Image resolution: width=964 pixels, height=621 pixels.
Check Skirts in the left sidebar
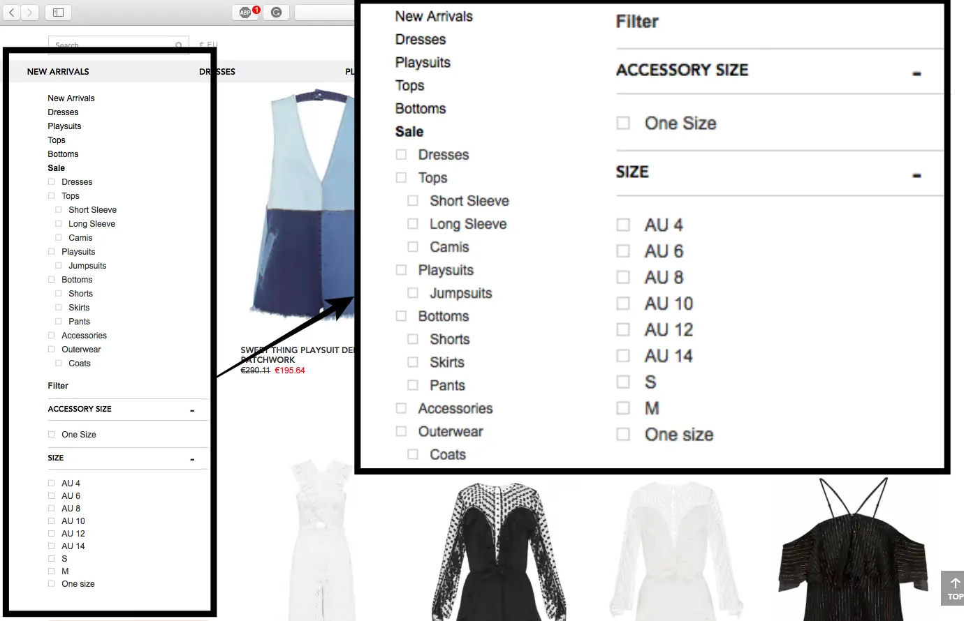(59, 308)
